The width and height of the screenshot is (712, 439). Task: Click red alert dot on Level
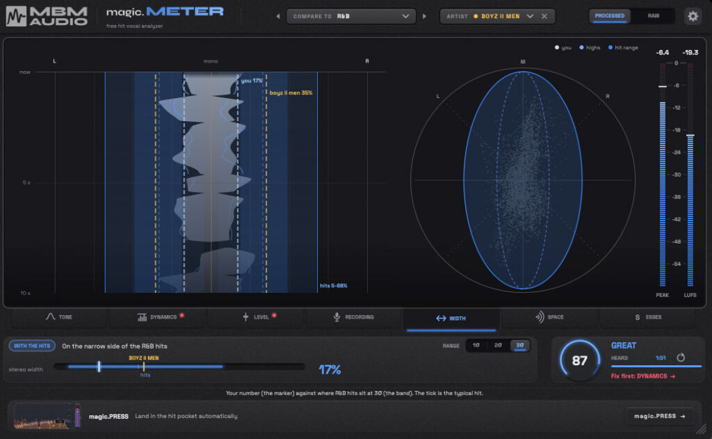274,315
